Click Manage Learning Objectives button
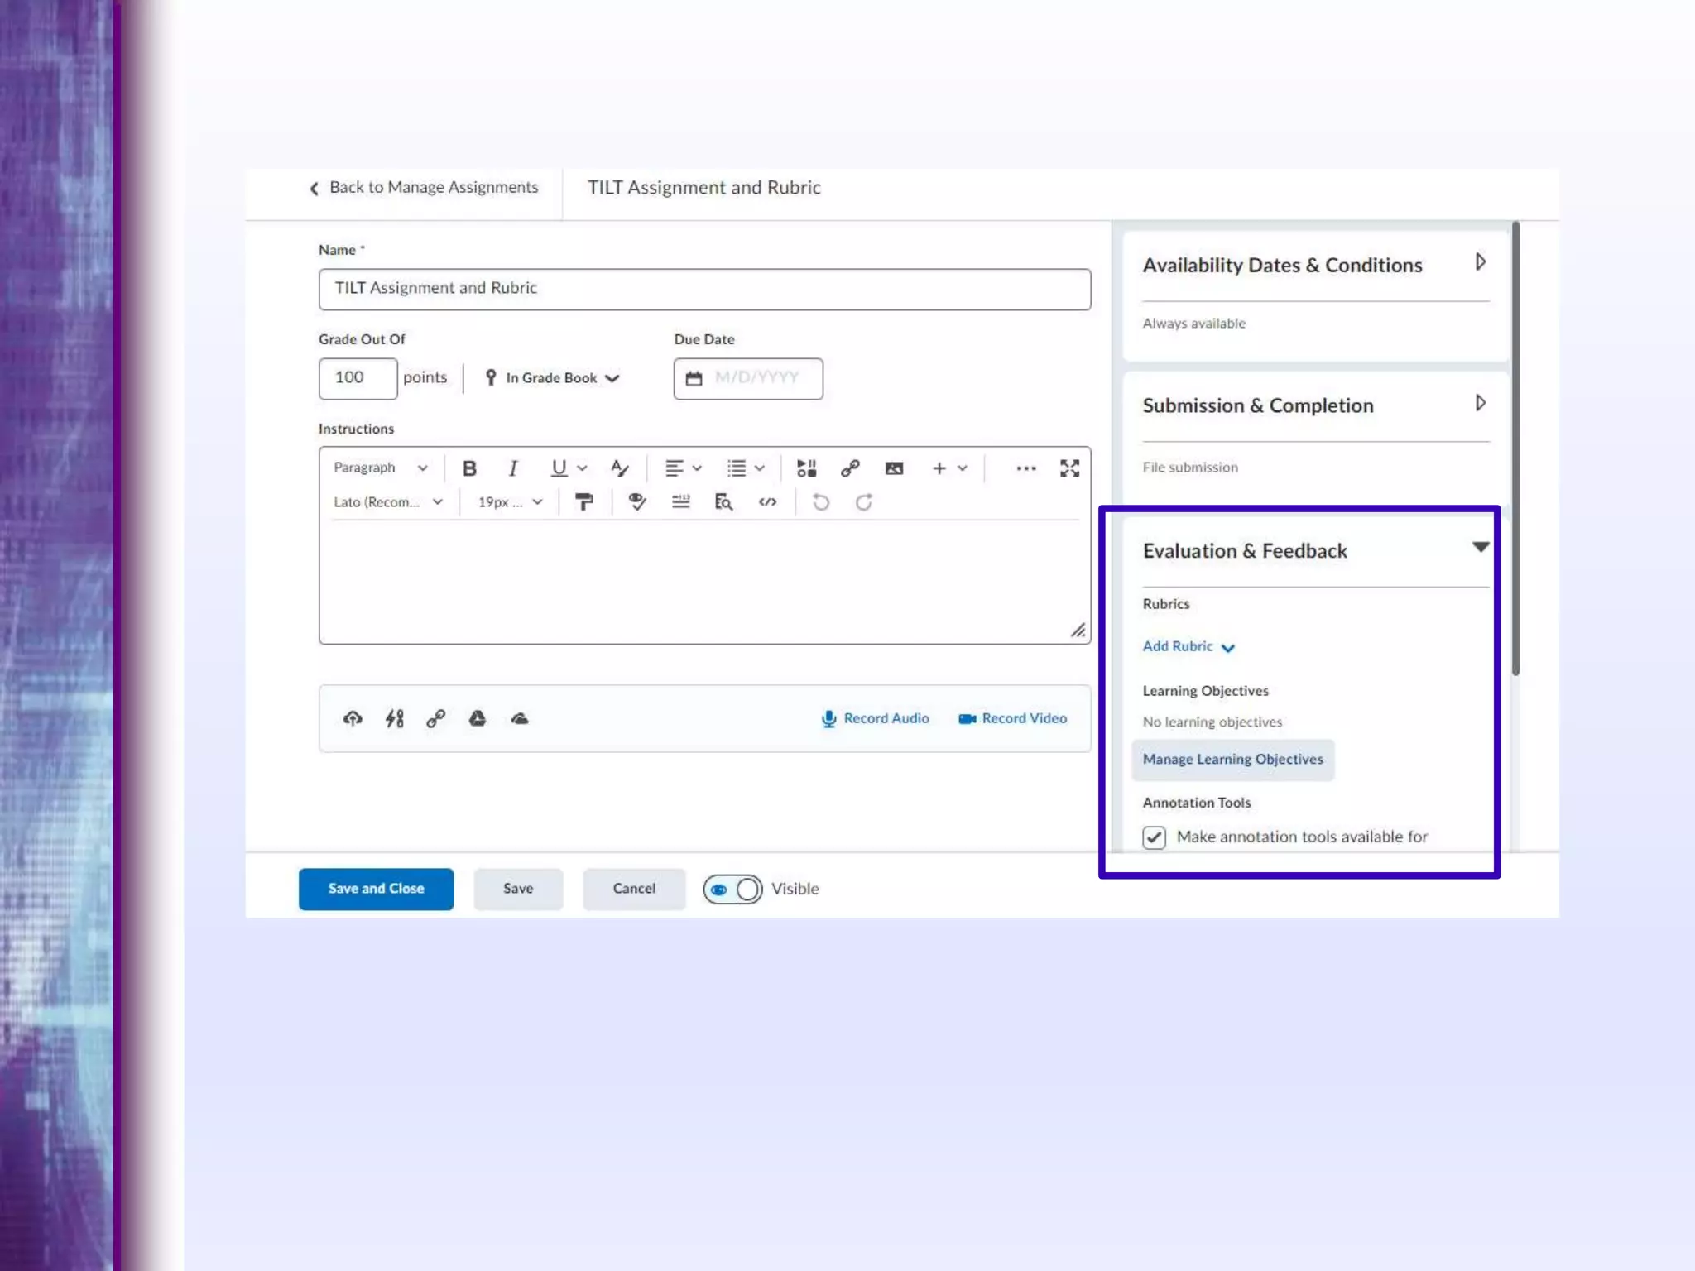This screenshot has width=1695, height=1271. (x=1232, y=760)
